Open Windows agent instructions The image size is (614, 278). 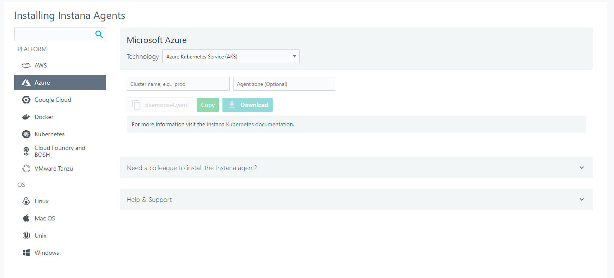(x=60, y=253)
